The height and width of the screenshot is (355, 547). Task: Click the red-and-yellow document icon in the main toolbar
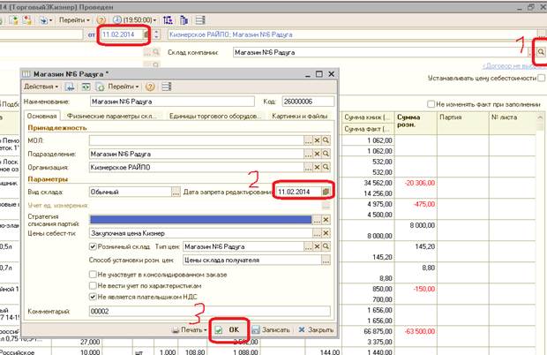point(27,20)
